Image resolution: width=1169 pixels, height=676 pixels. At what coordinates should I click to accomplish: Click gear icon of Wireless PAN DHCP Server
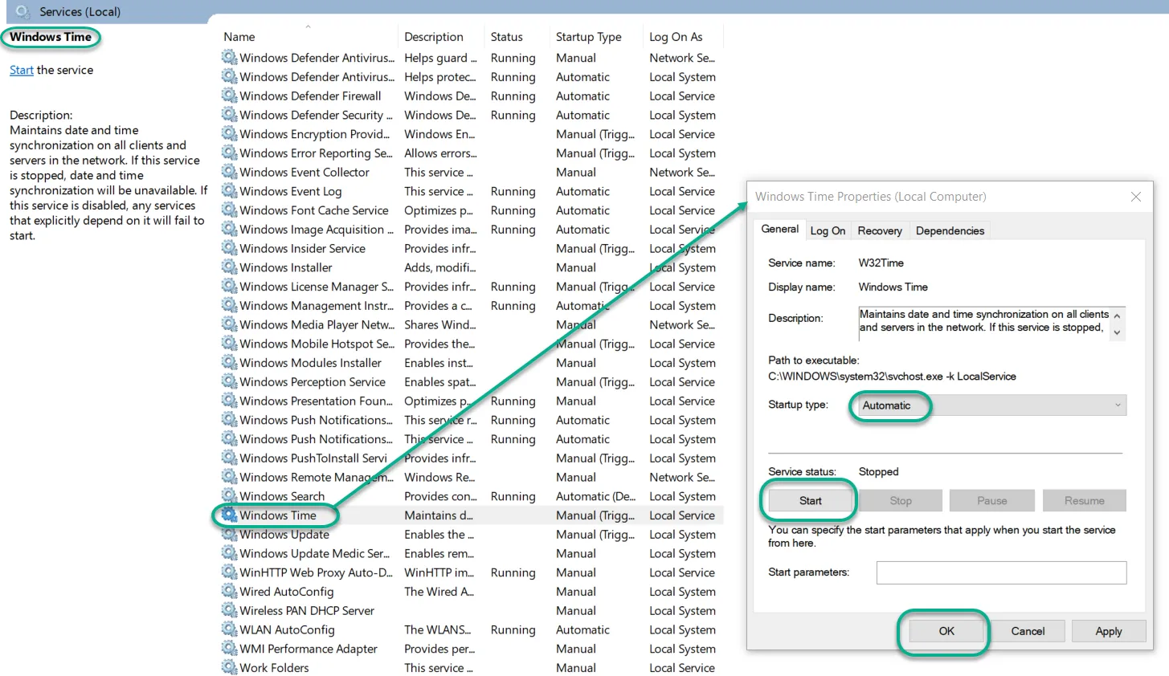pyautogui.click(x=230, y=610)
